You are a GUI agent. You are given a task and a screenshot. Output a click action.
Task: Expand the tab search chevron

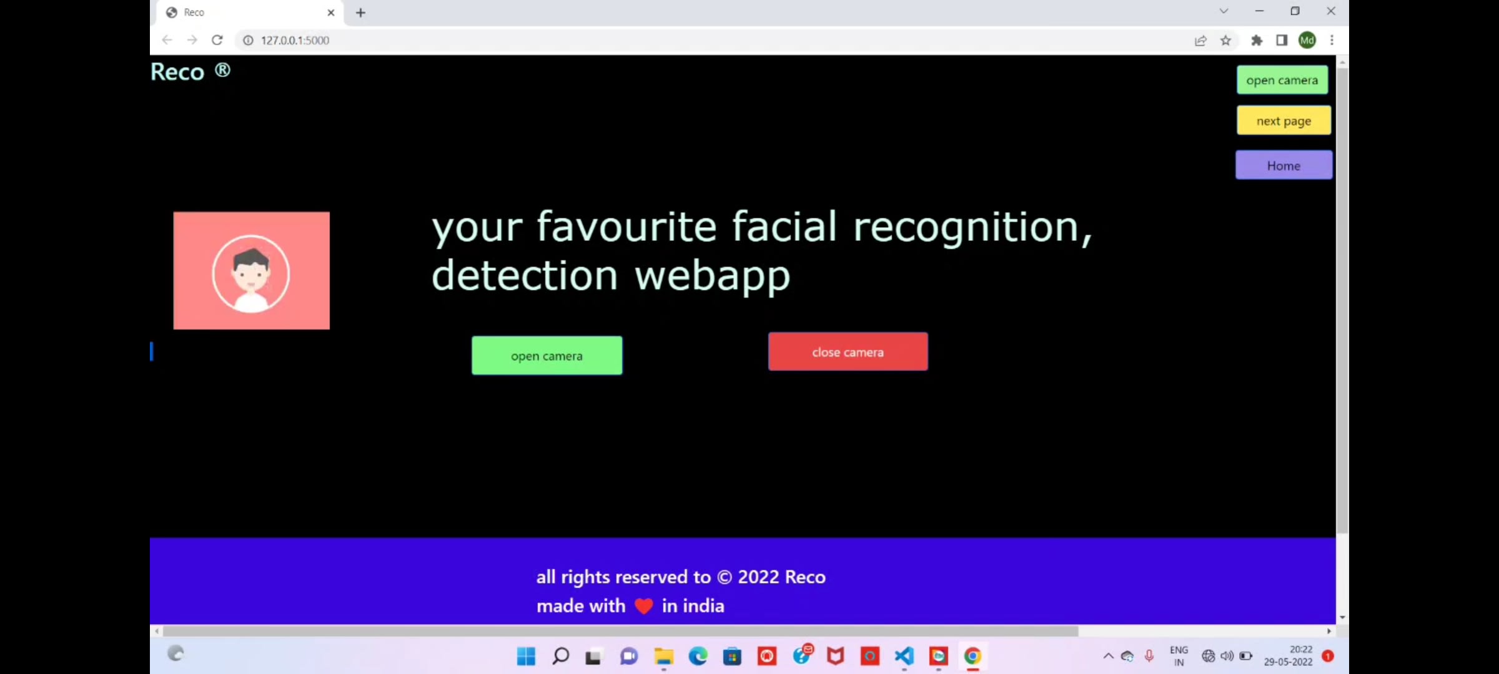[1224, 11]
